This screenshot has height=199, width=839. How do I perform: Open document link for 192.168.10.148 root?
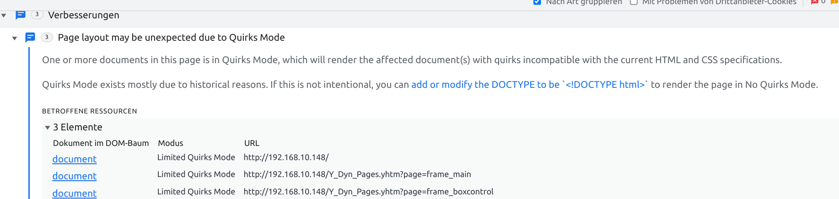coord(75,159)
